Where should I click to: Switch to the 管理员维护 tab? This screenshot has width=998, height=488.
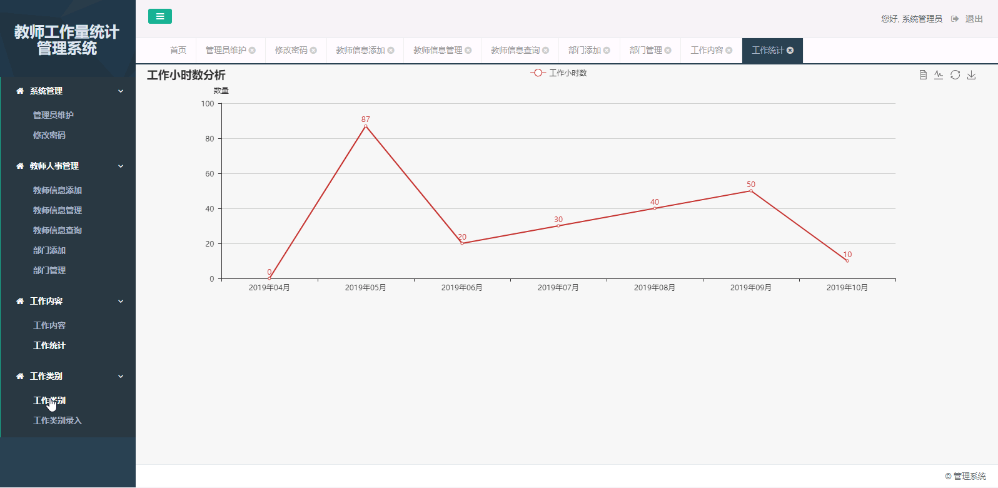226,50
